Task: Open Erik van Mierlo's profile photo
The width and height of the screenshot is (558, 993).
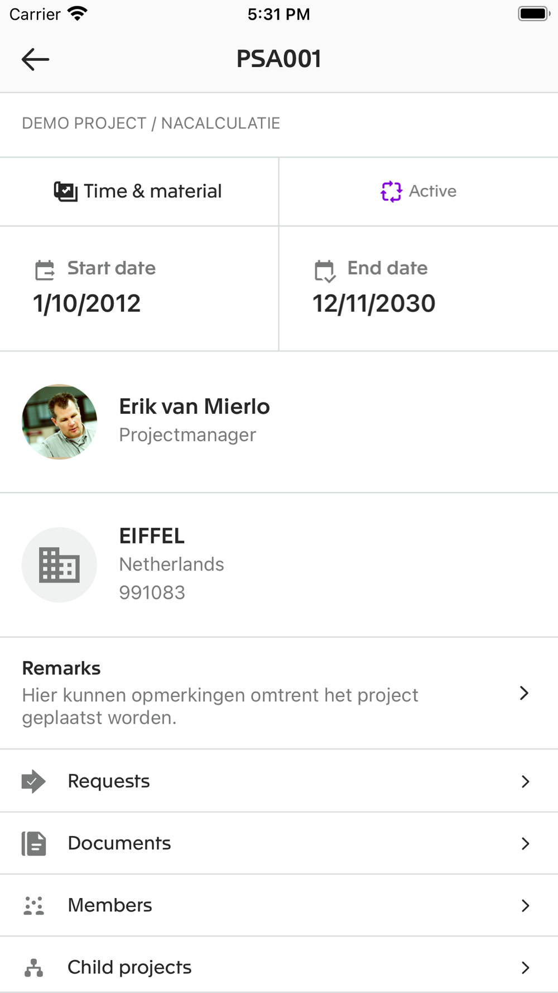Action: (59, 422)
